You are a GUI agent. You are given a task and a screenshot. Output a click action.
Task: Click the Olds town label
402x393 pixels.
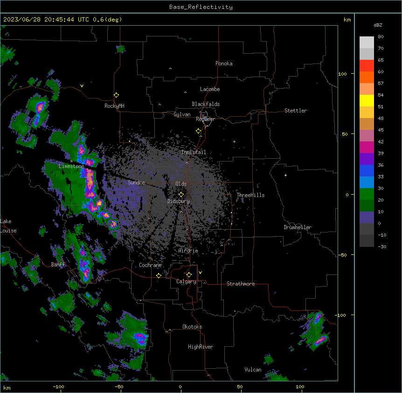point(181,184)
